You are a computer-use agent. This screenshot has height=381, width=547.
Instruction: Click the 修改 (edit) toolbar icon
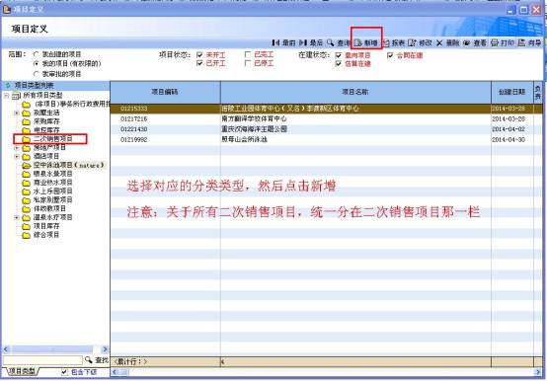(412, 42)
